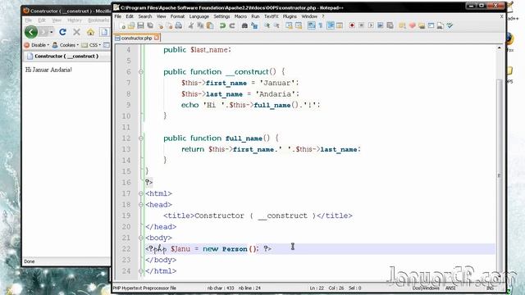Open the TextFX menu

[x=272, y=16]
